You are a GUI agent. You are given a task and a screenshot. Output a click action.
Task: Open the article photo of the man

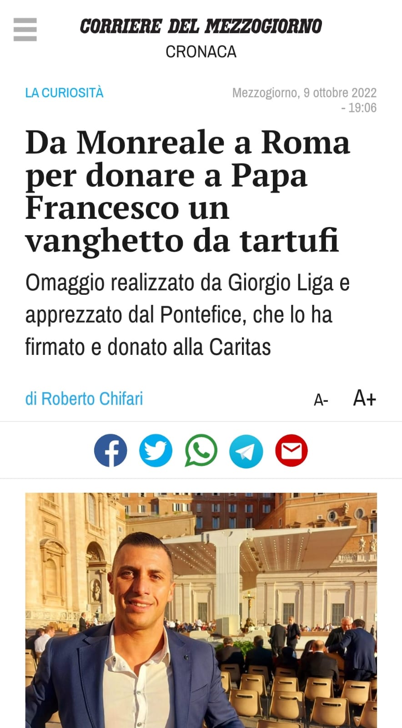tap(201, 610)
